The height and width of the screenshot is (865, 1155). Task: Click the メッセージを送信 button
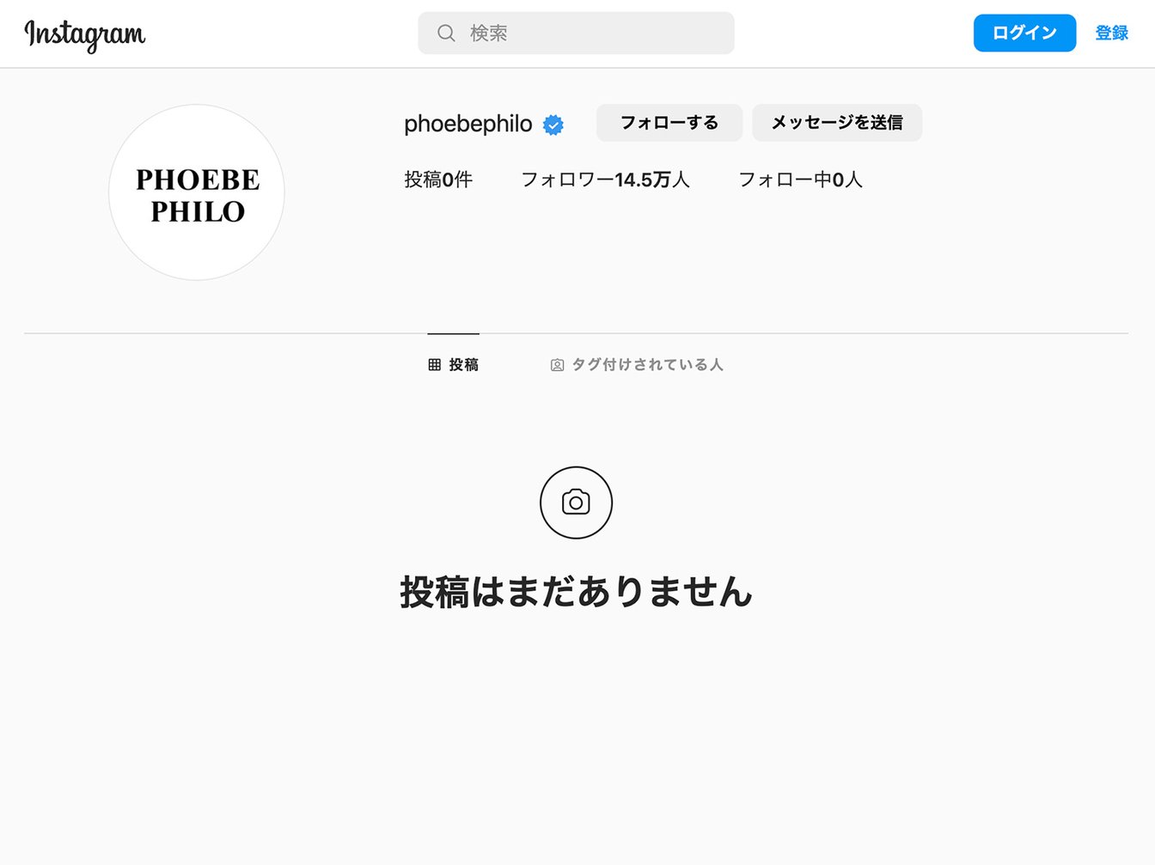[x=837, y=123]
